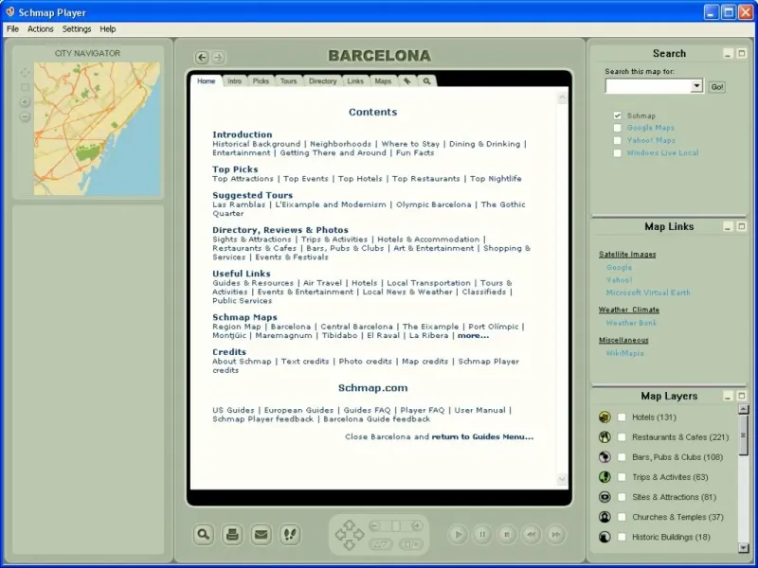Minimize the Map Layers panel
The width and height of the screenshot is (758, 568).
728,396
